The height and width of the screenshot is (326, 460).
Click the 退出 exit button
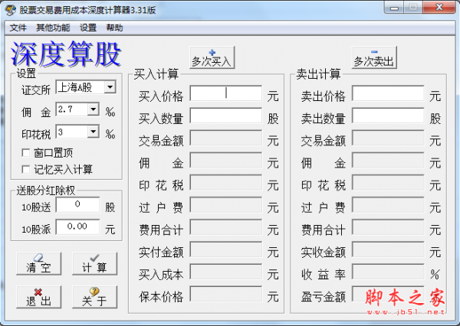tap(39, 297)
